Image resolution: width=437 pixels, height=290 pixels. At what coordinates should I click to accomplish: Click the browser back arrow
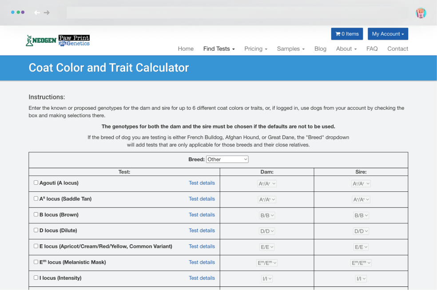click(37, 12)
